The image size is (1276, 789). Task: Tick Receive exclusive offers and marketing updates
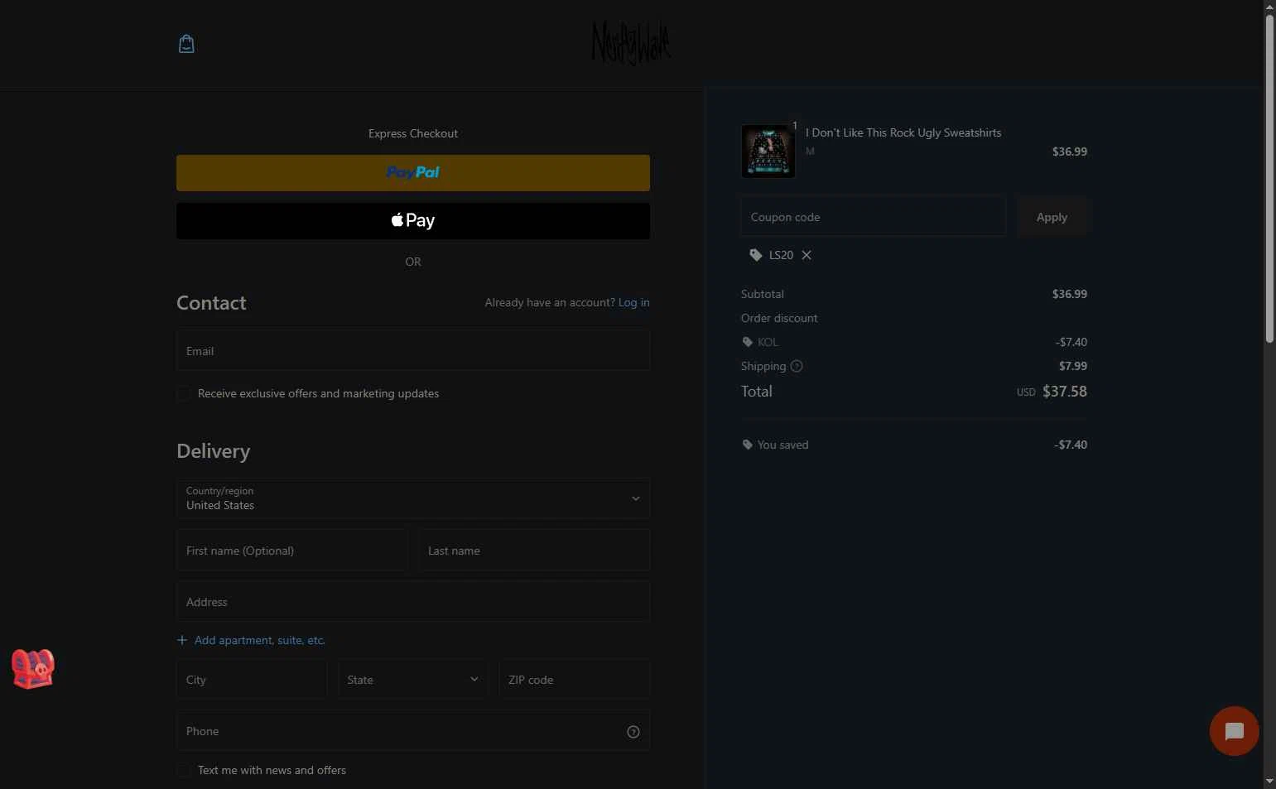click(184, 394)
